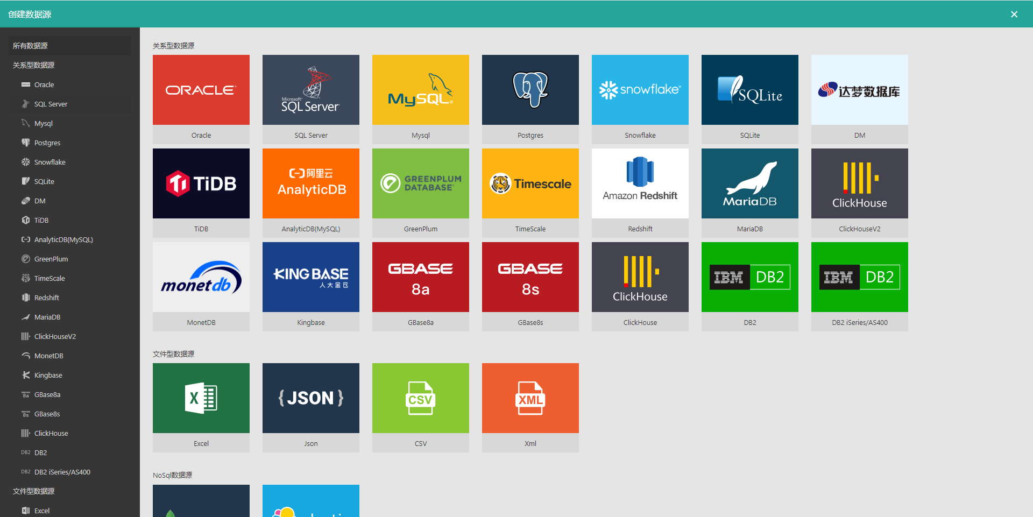Screen dimensions: 1033x517
Task: Select Oracle in the sidebar list
Action: 70,84
